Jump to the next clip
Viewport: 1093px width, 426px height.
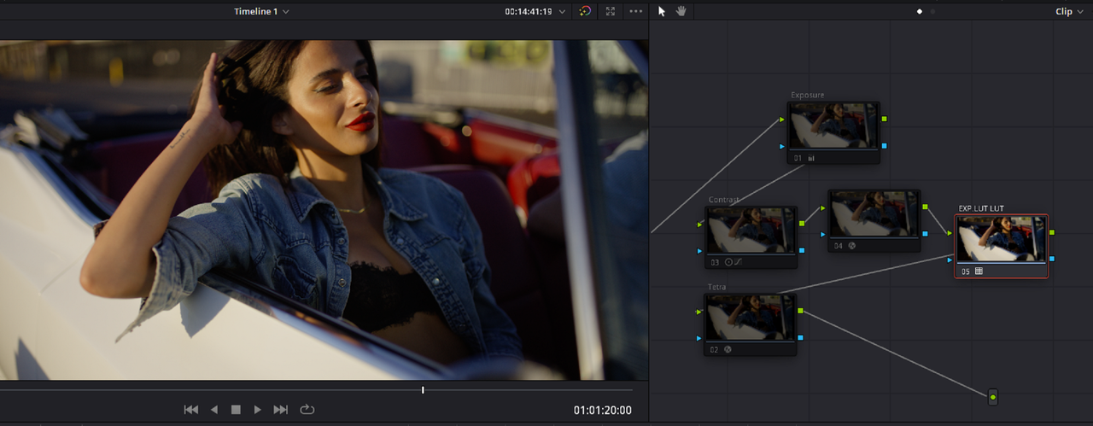281,410
